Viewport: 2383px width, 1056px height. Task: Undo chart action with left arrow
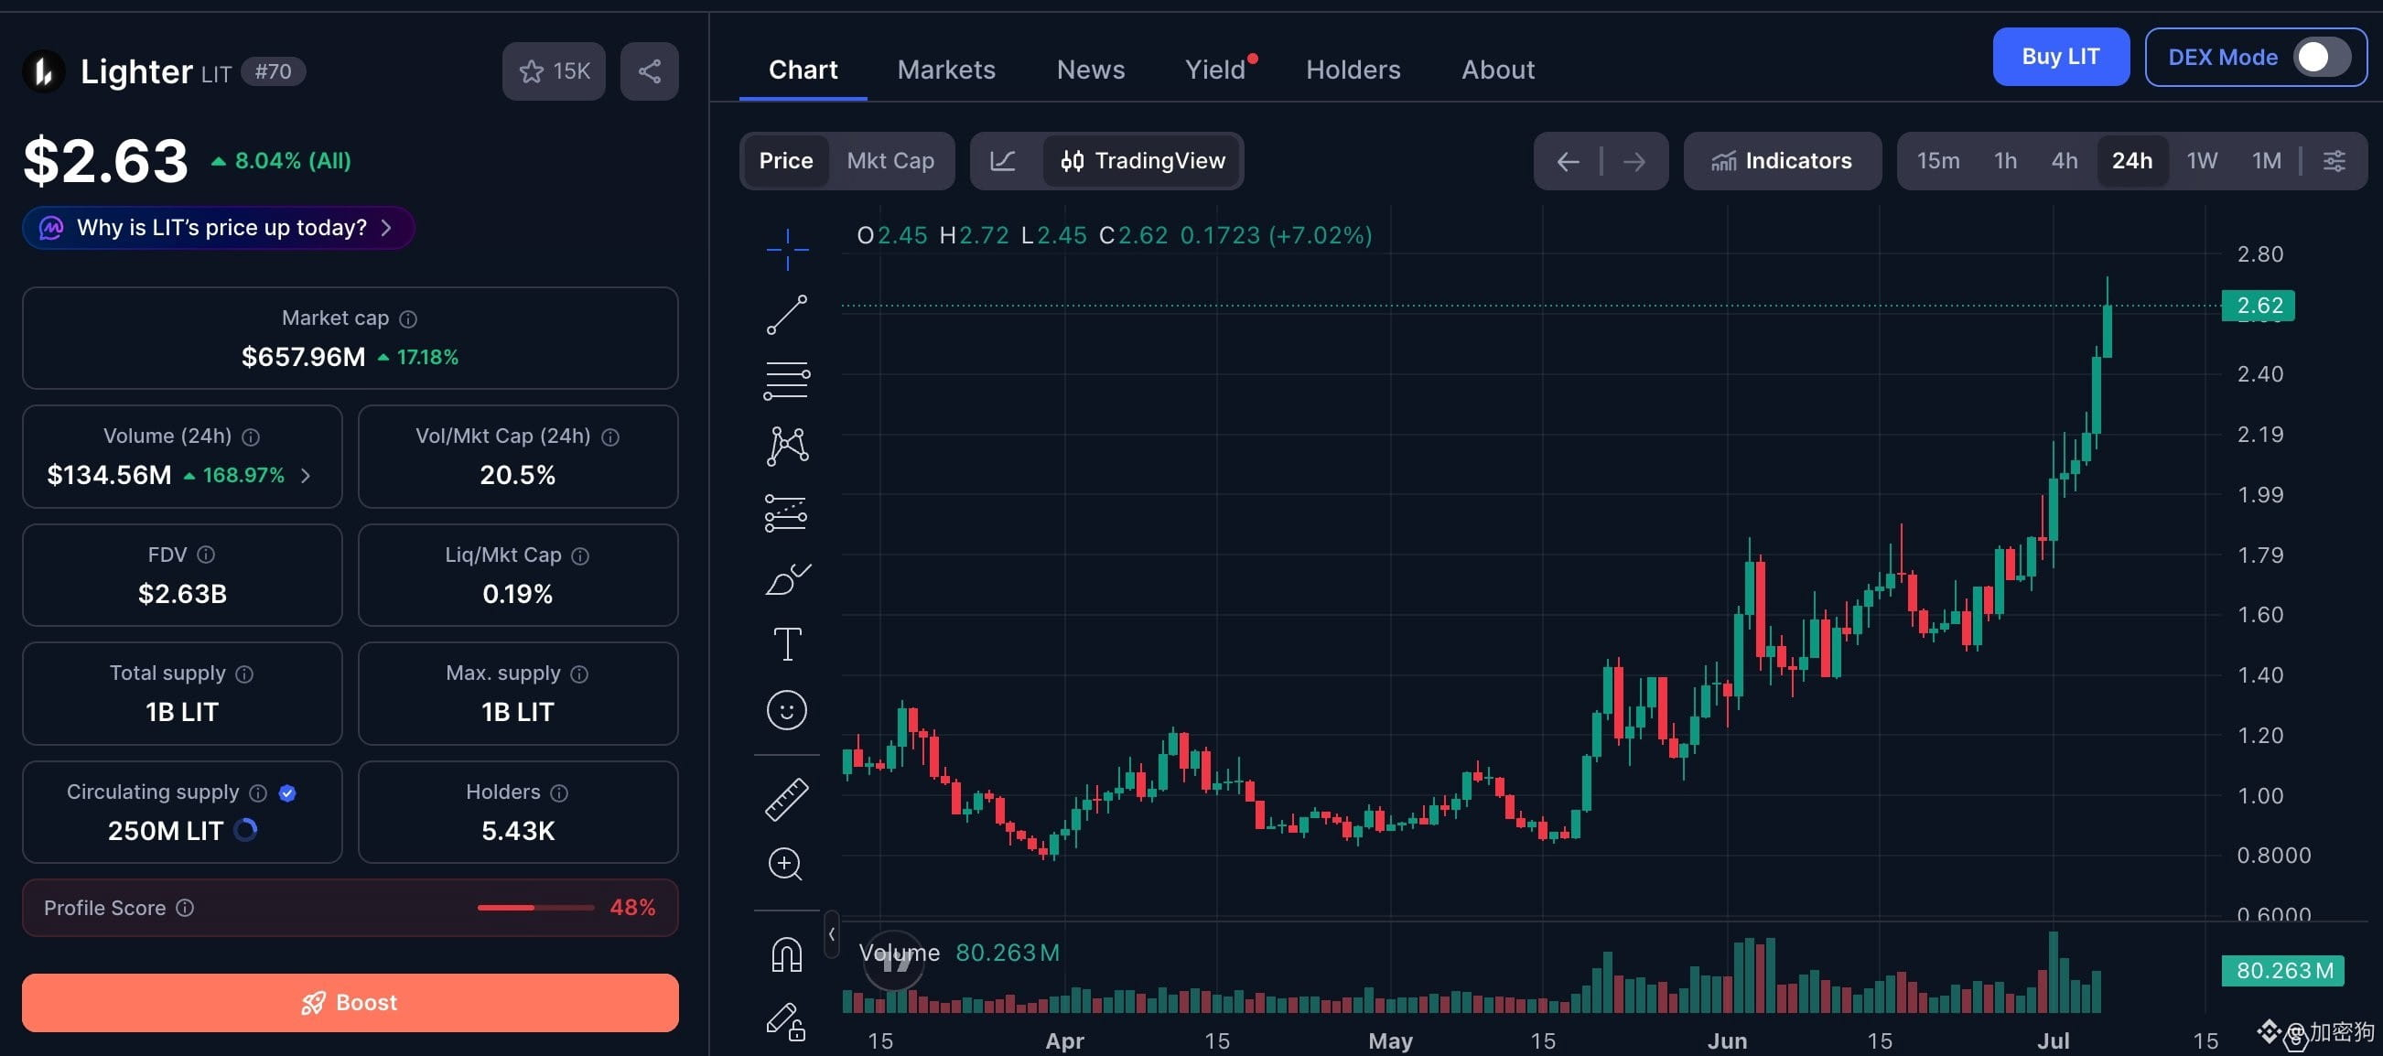(x=1568, y=162)
